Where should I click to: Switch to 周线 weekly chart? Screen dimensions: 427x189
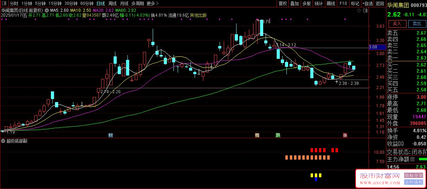pos(112,4)
